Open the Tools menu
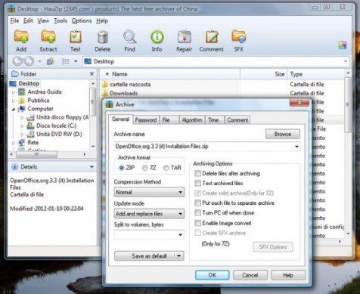This screenshot has height=294, width=360. pyautogui.click(x=61, y=20)
